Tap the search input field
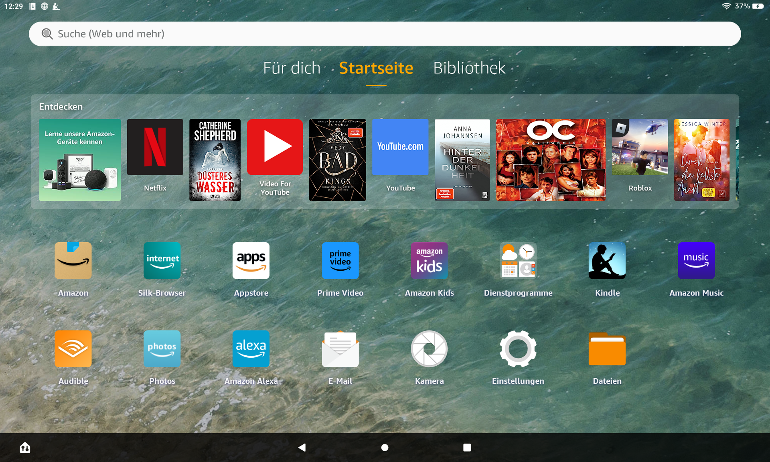This screenshot has height=462, width=770. tap(385, 34)
